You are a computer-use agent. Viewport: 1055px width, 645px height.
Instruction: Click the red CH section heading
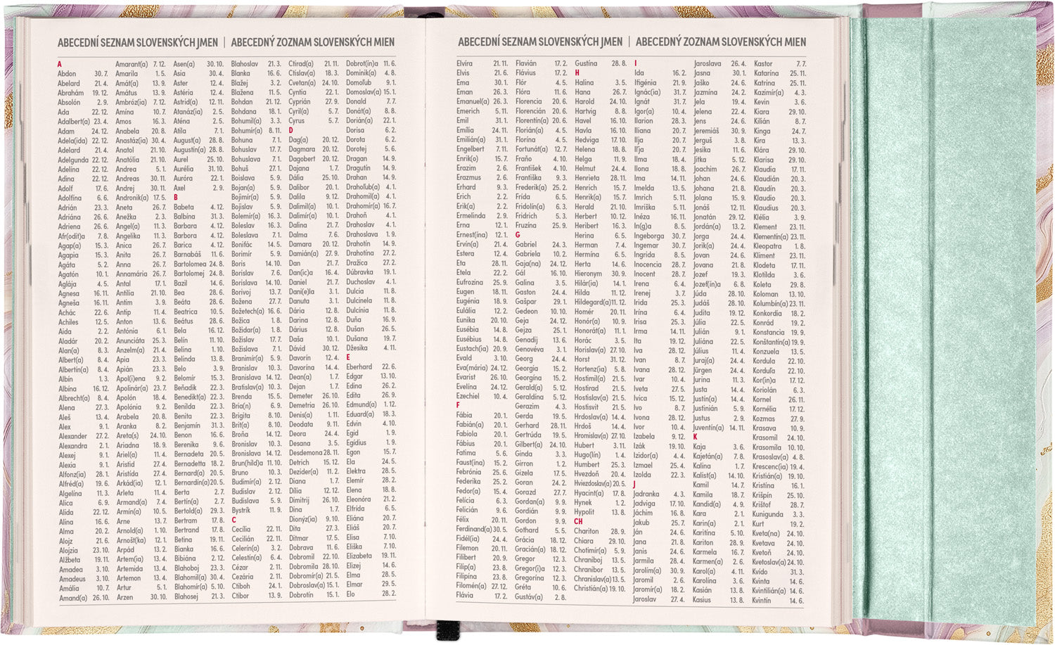[x=578, y=521]
